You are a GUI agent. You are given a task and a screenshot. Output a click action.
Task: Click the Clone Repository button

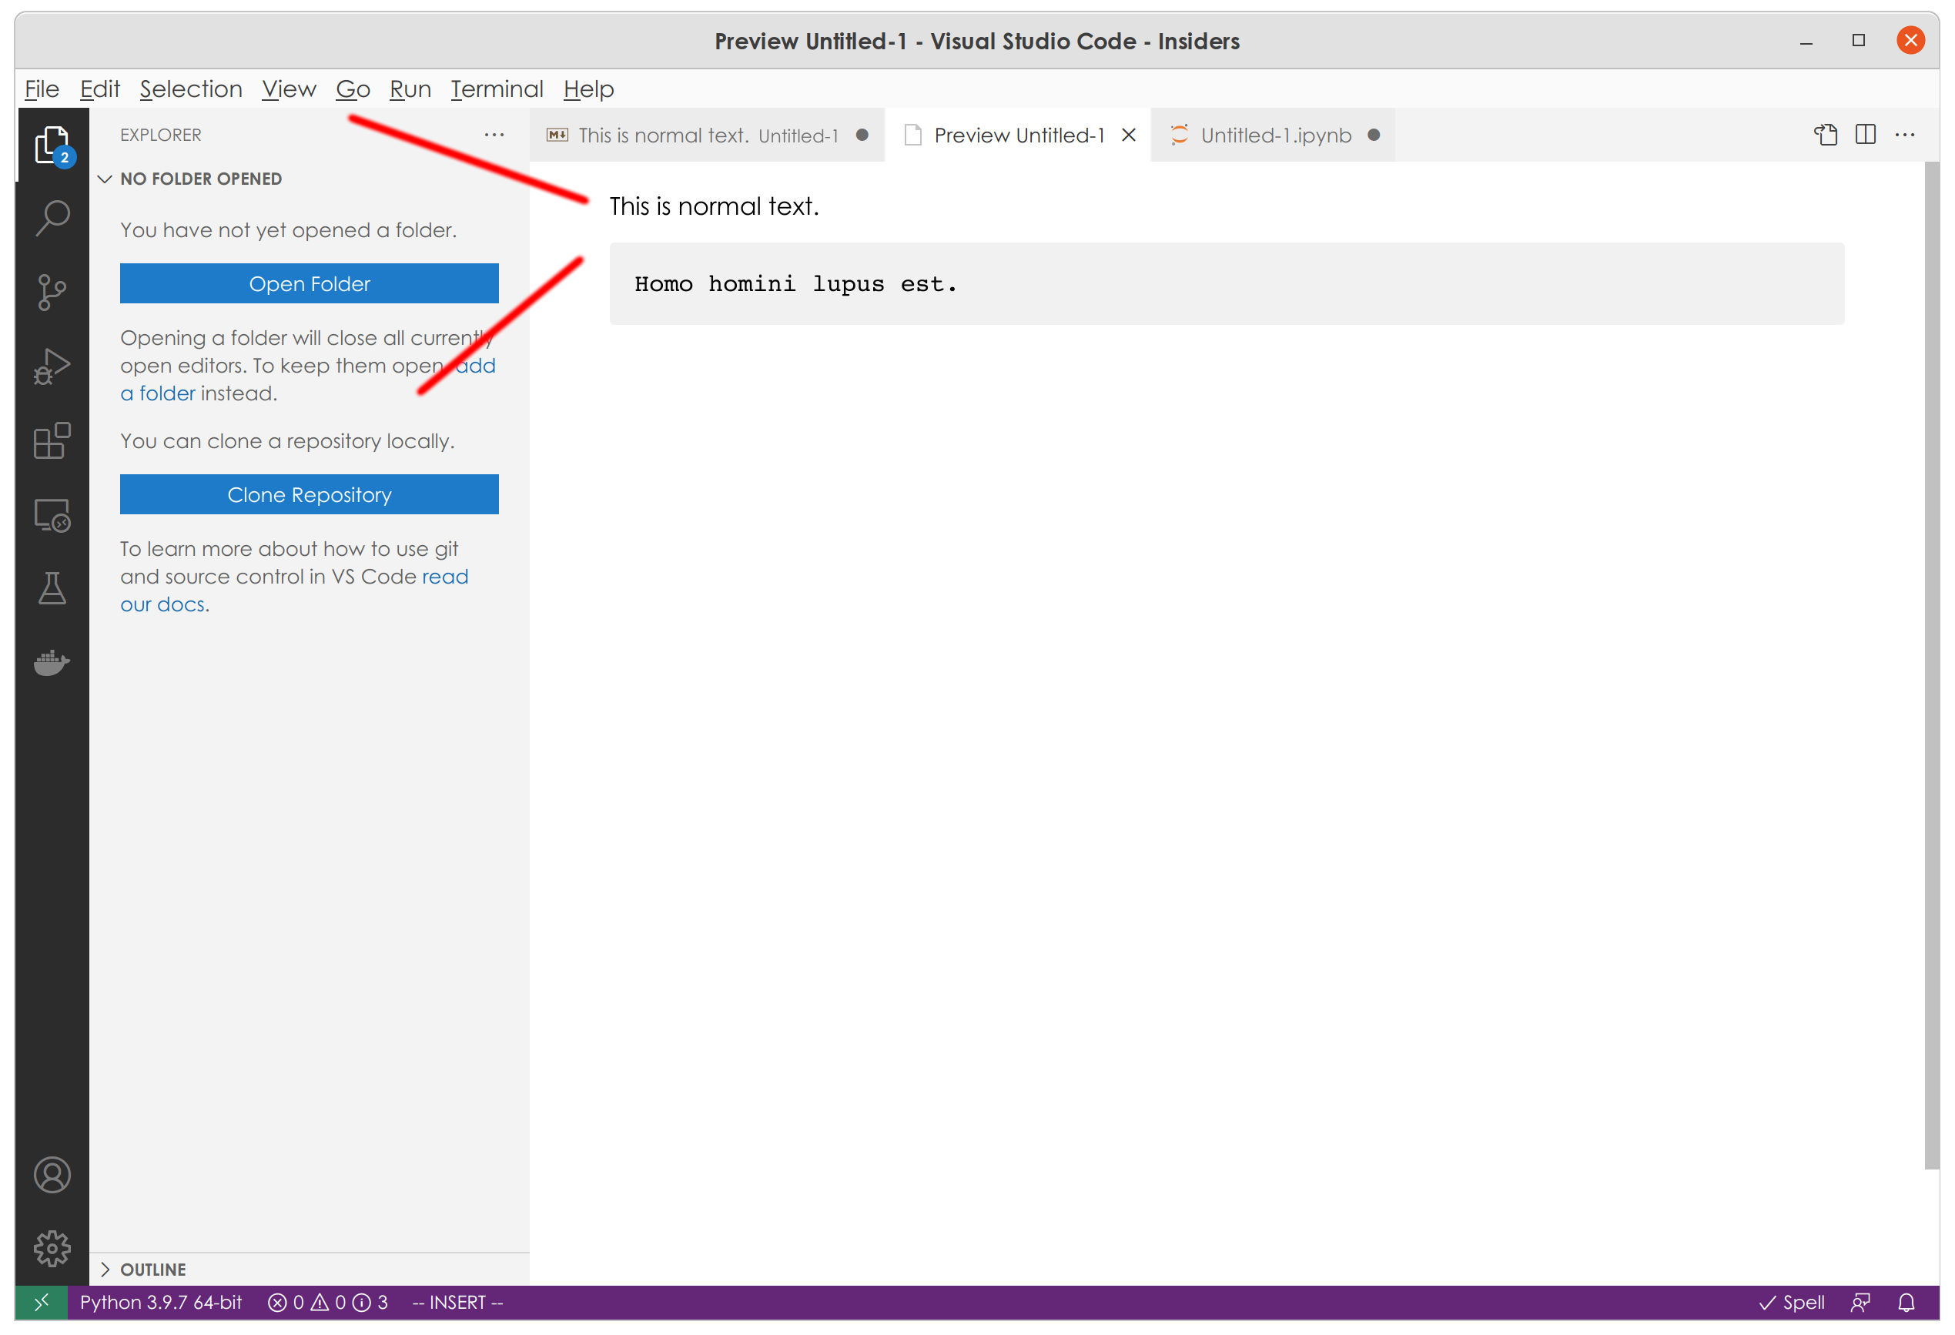click(309, 494)
